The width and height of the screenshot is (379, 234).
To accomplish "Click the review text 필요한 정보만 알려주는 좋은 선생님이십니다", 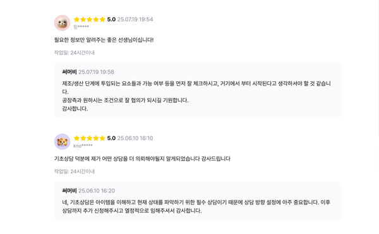I will (104, 40).
